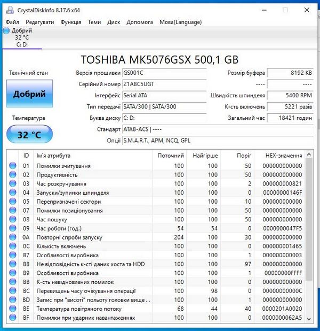Click the status icon beside Кількість включень
The height and width of the screenshot is (331, 320).
tap(13, 246)
